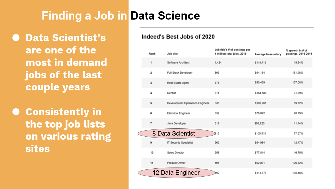Click the 'Rank' column header
335x189 pixels.
click(x=152, y=54)
